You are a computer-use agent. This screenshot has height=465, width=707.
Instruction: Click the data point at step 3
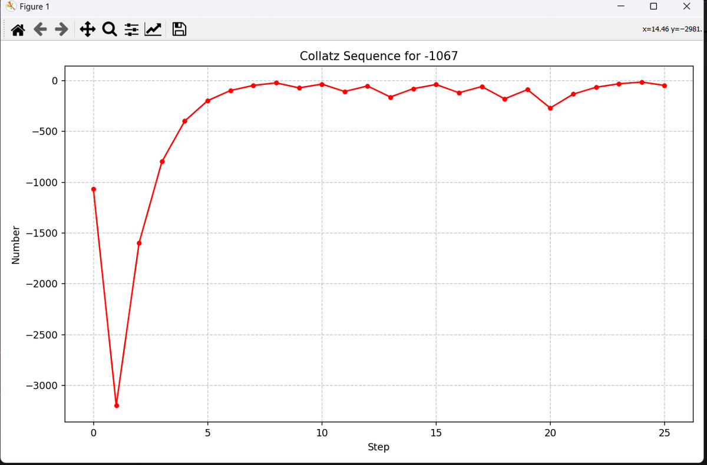[162, 161]
